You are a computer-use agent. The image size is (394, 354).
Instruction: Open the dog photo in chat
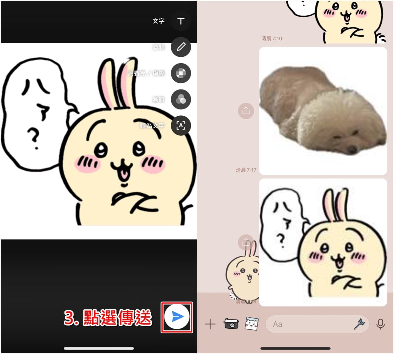(x=323, y=111)
